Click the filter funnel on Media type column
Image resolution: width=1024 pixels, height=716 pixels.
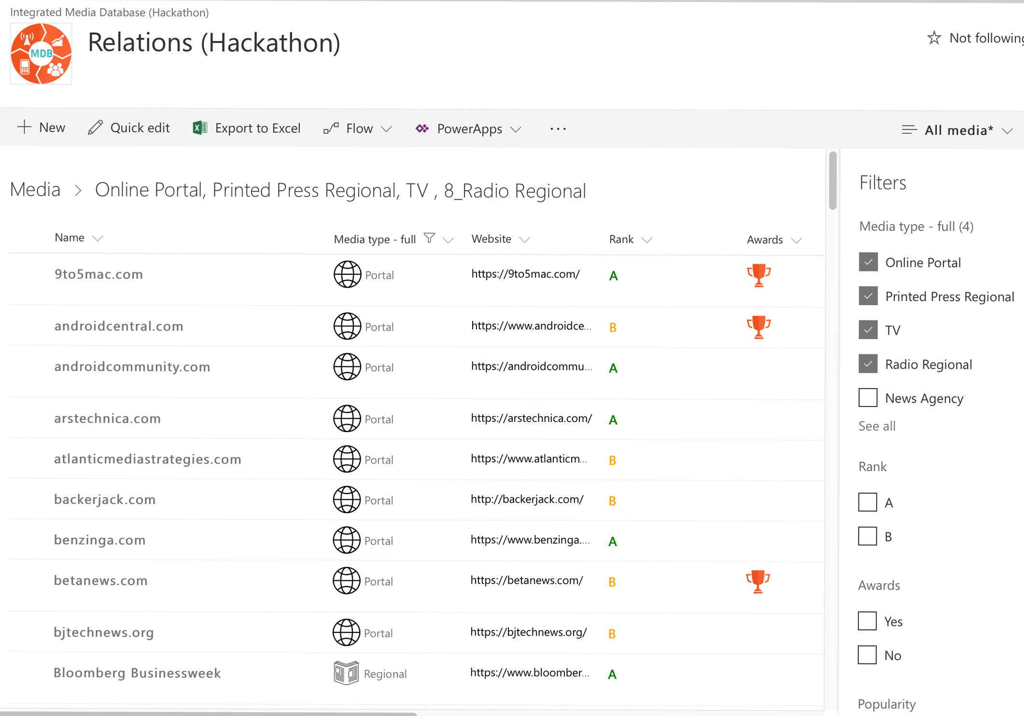(x=429, y=238)
